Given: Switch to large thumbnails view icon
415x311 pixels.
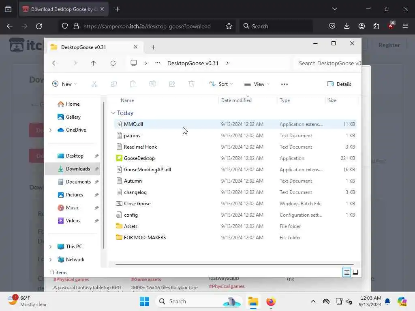Looking at the screenshot, I should [355, 272].
